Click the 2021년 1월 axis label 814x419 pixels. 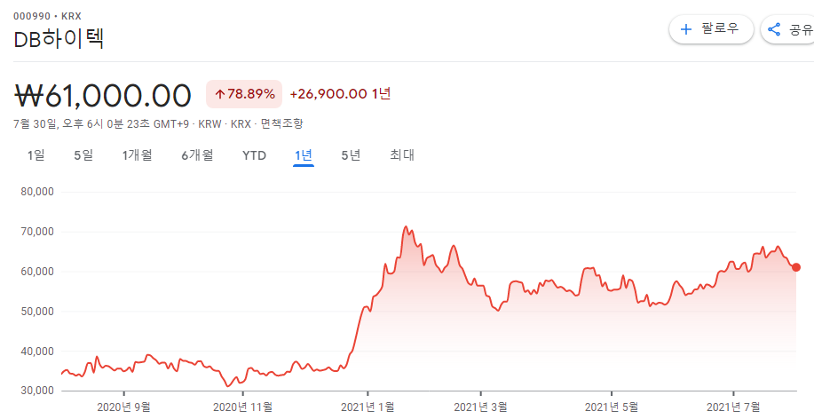point(367,407)
